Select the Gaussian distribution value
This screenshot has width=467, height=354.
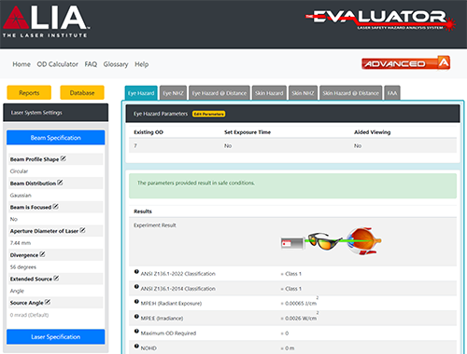[x=21, y=196]
